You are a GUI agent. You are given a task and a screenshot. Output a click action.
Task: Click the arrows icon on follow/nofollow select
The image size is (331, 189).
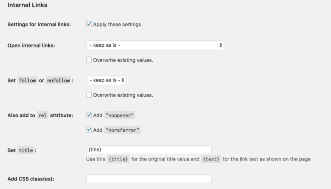point(123,80)
